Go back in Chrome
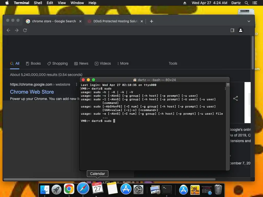This screenshot has width=263, height=197. pyautogui.click(x=8, y=30)
